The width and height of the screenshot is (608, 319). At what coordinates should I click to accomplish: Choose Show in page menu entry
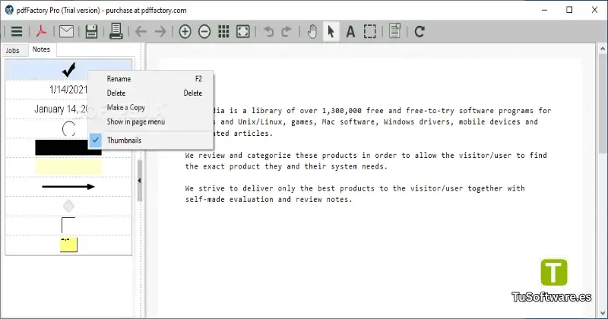click(x=150, y=122)
